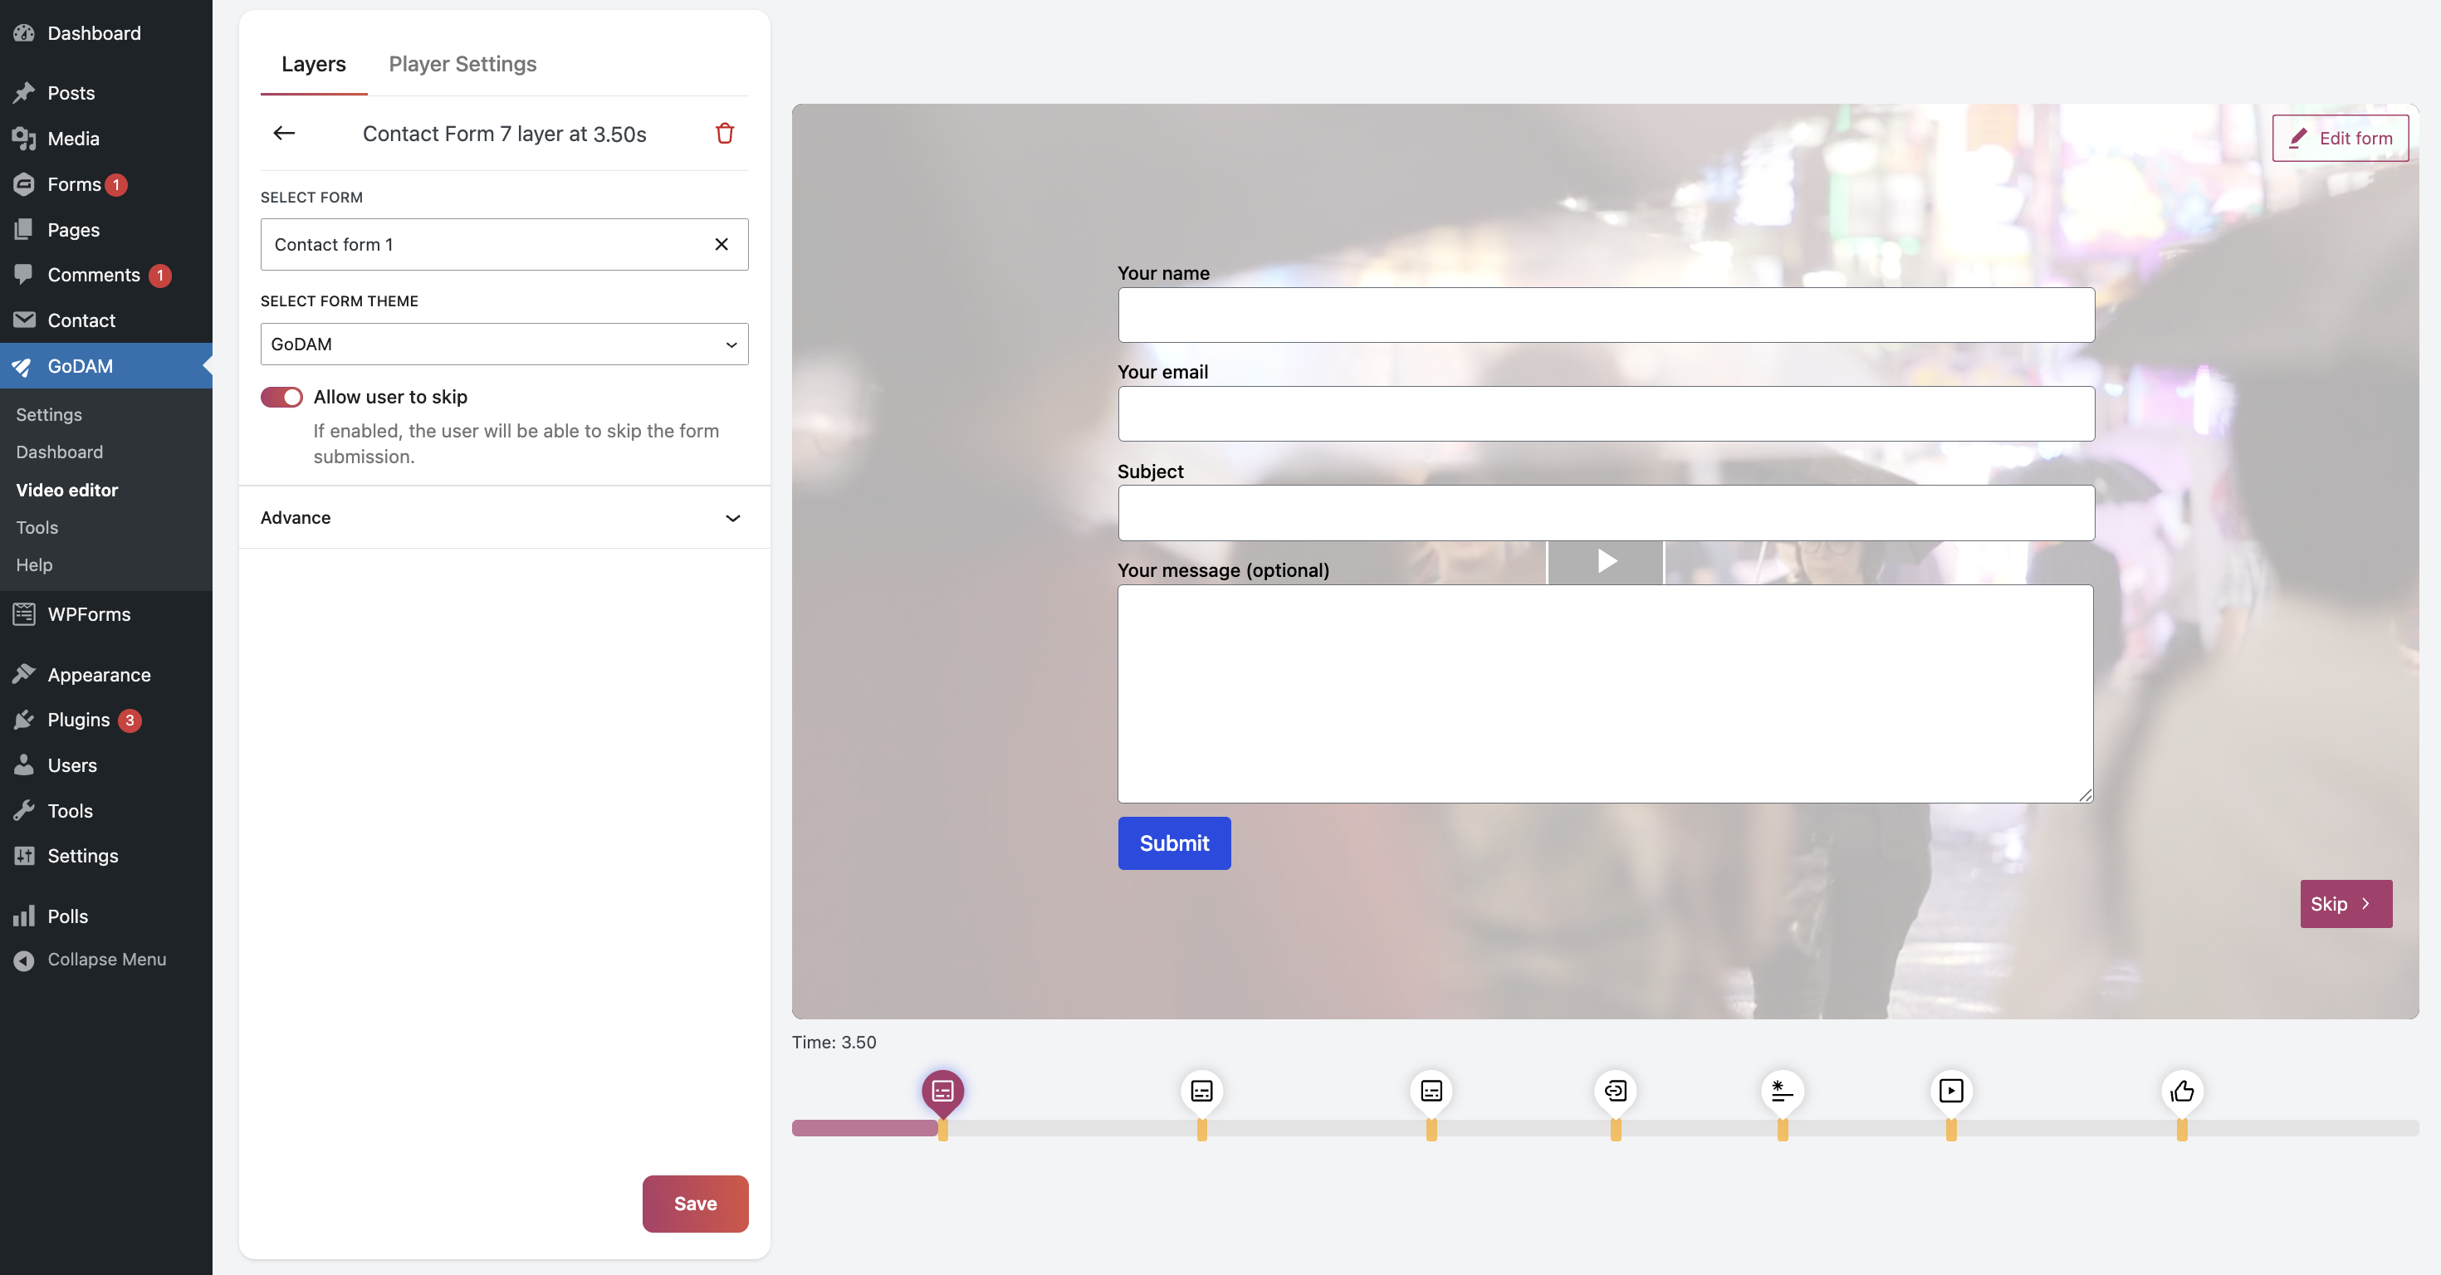Click the Plugins count badge showing 3
The height and width of the screenshot is (1275, 2441).
pyautogui.click(x=130, y=721)
